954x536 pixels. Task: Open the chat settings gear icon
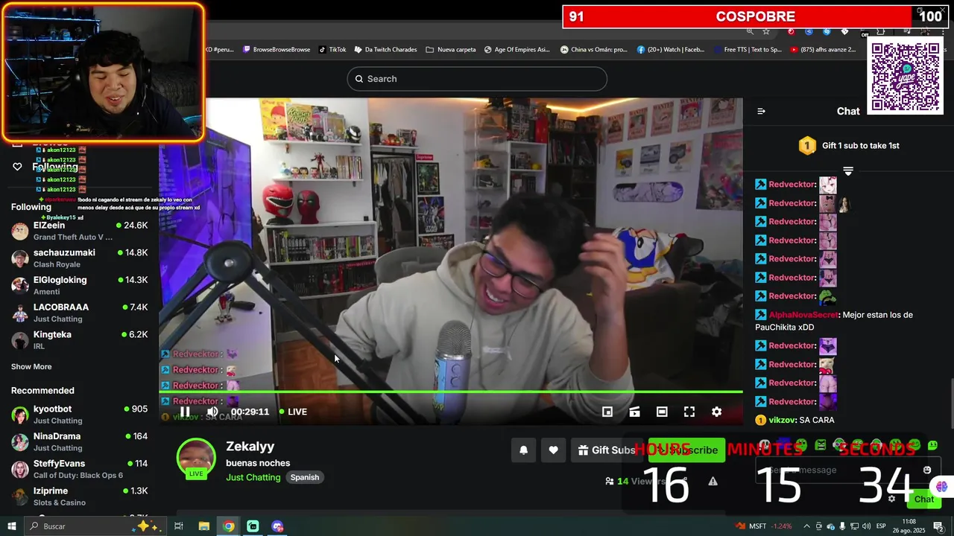pos(891,499)
